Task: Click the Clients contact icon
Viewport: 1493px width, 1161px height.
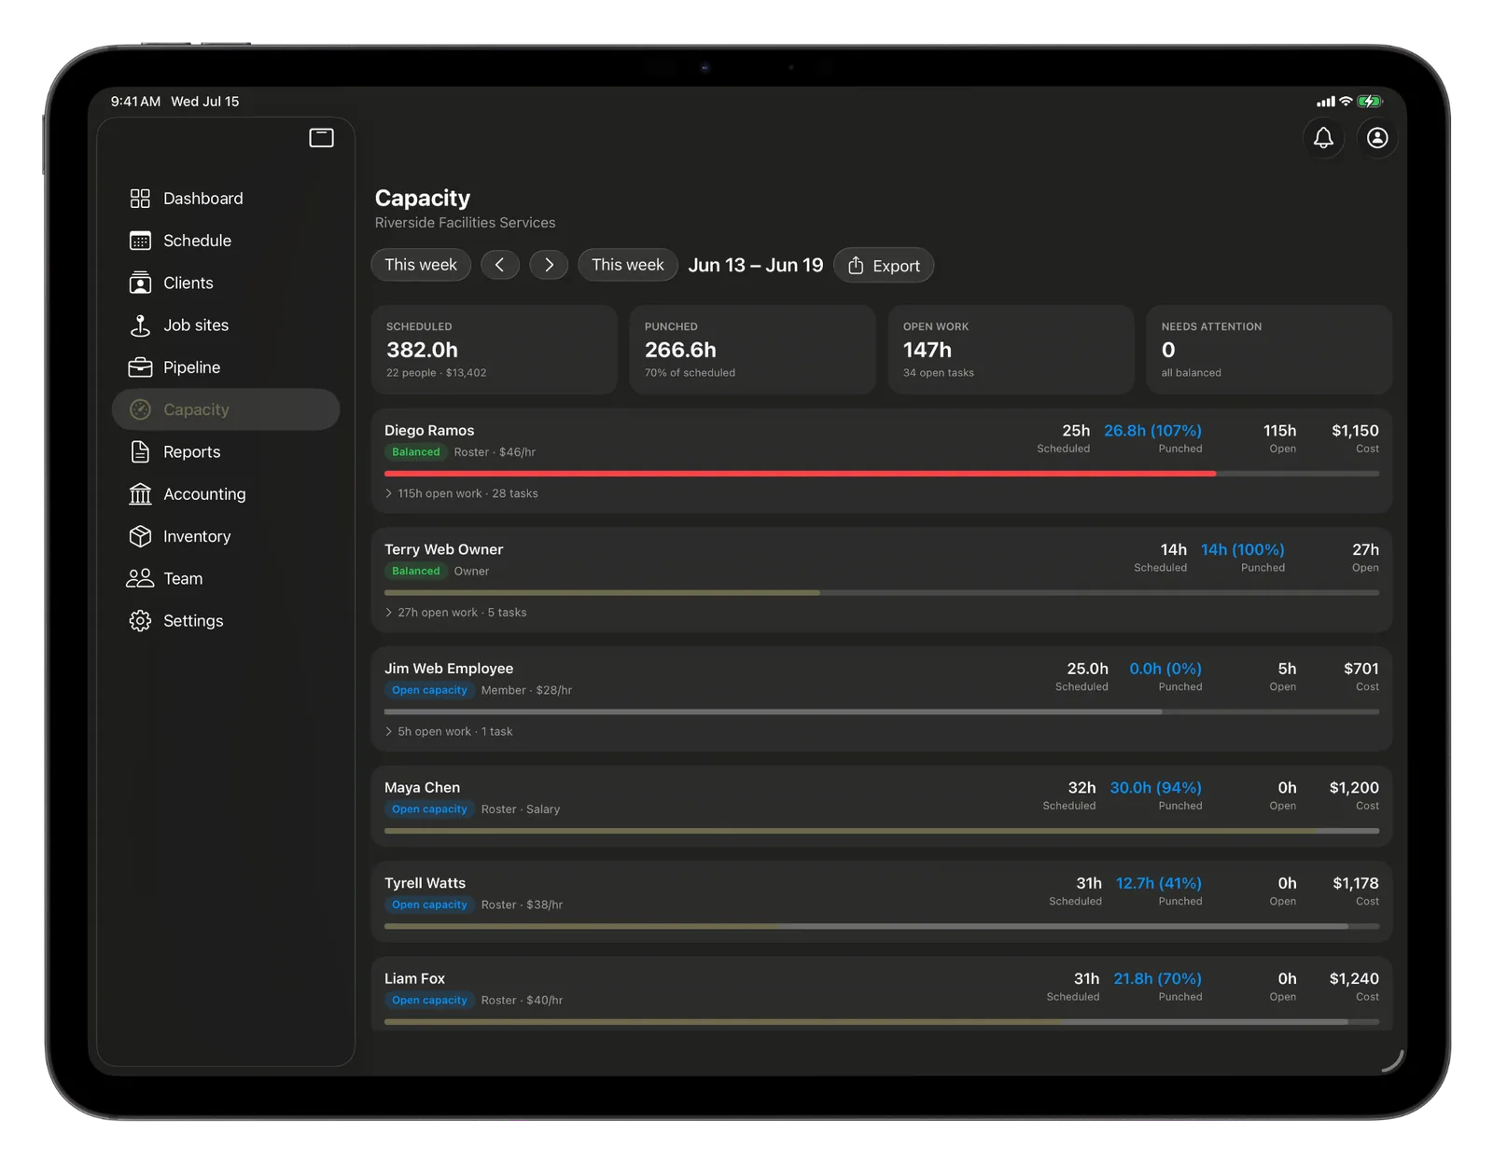Action: pyautogui.click(x=140, y=283)
